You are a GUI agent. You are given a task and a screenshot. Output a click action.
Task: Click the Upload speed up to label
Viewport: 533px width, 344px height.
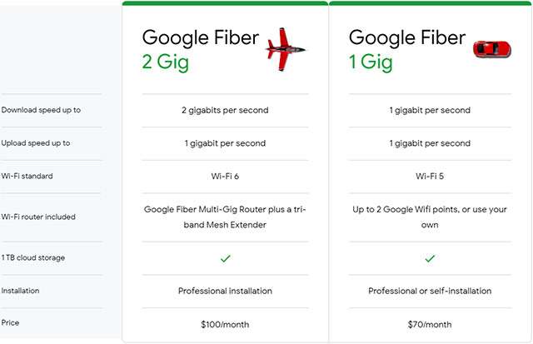tap(35, 143)
